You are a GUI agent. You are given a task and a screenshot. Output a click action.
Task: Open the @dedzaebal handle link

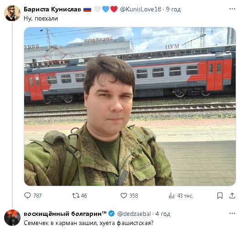click(134, 214)
